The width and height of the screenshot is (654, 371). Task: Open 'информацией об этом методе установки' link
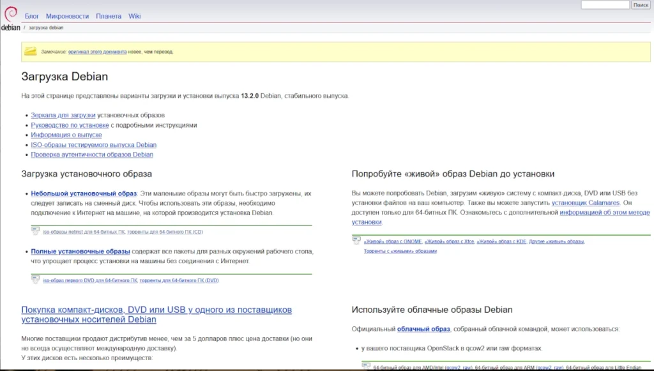pyautogui.click(x=501, y=217)
